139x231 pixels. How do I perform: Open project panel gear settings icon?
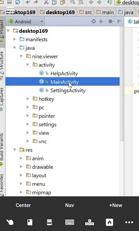coord(111,22)
